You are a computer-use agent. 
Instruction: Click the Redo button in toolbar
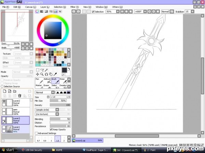pyautogui.click(x=78, y=12)
